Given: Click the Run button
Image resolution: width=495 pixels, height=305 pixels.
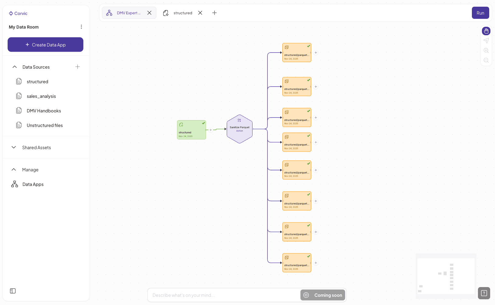Looking at the screenshot, I should click(x=480, y=13).
